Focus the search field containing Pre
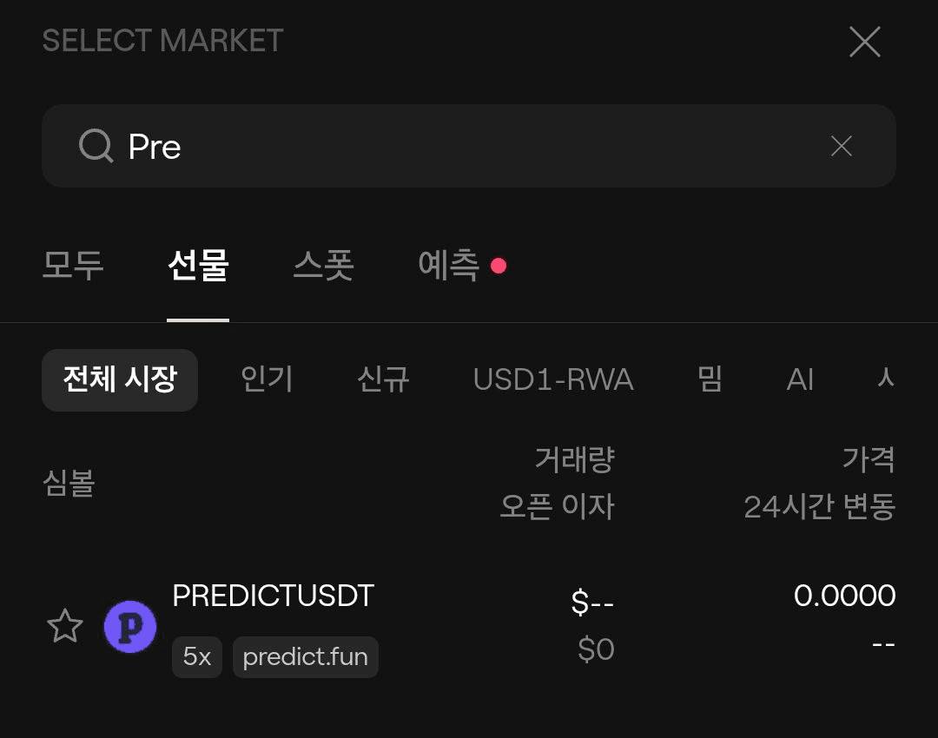 [x=468, y=146]
